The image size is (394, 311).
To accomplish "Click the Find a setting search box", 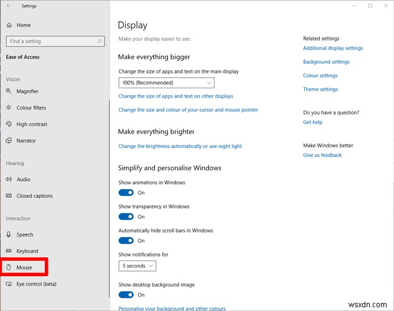I will 55,41.
